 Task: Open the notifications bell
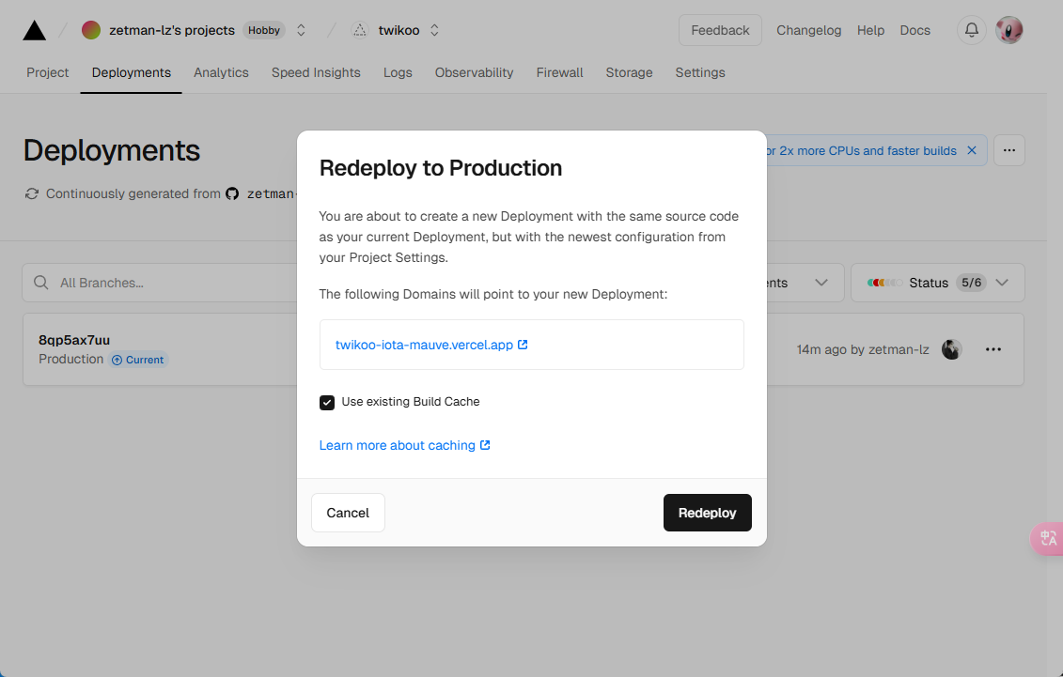pyautogui.click(x=972, y=30)
